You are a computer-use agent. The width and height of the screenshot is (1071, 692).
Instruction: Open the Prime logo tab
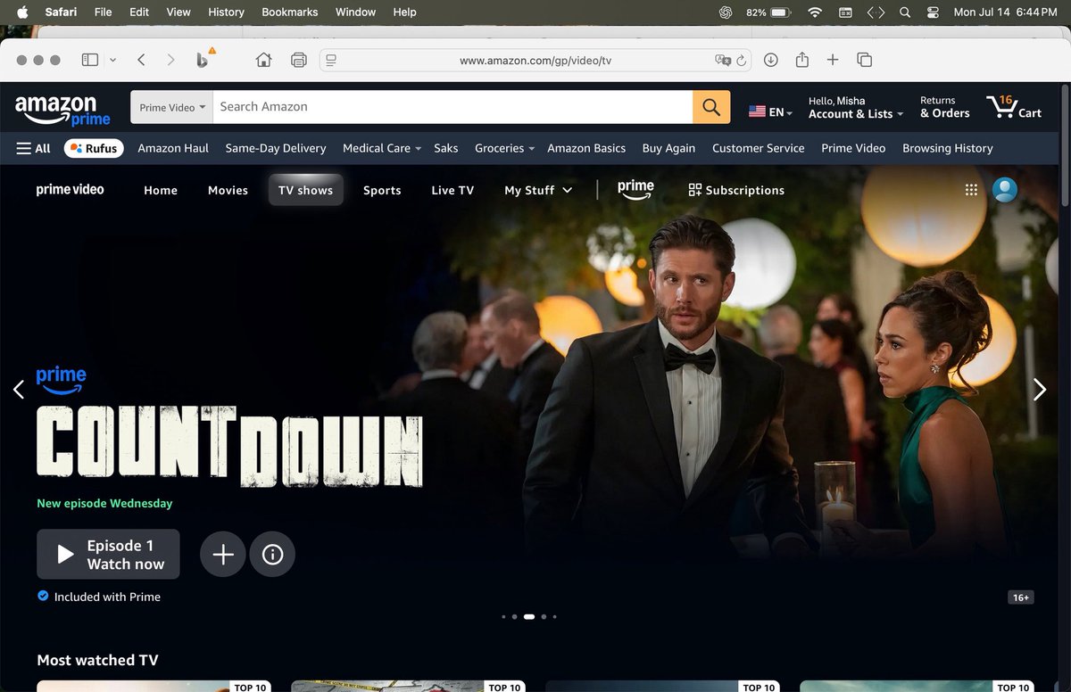point(635,189)
